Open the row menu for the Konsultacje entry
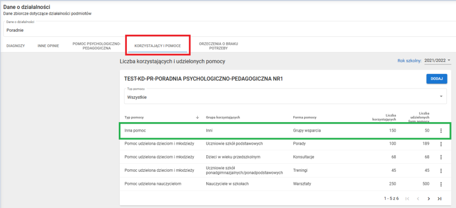 (441, 157)
